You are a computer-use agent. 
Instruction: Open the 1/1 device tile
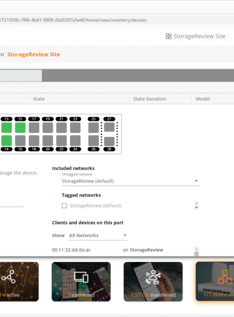click(215, 281)
